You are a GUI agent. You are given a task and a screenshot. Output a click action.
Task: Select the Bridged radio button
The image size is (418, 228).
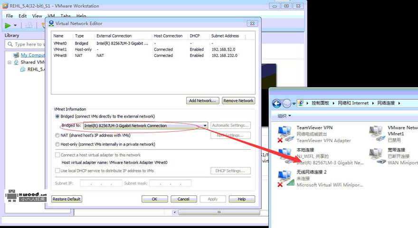pos(57,116)
